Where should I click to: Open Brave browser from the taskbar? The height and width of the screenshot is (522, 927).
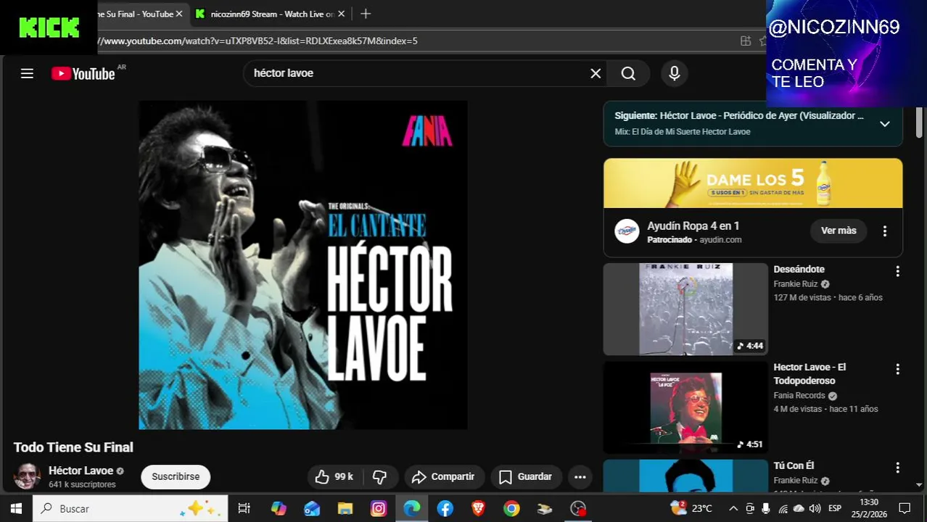coord(479,508)
